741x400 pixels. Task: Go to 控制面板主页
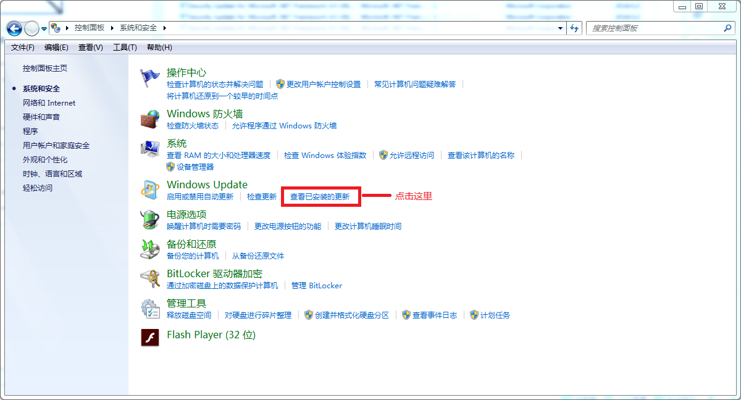tap(45, 69)
